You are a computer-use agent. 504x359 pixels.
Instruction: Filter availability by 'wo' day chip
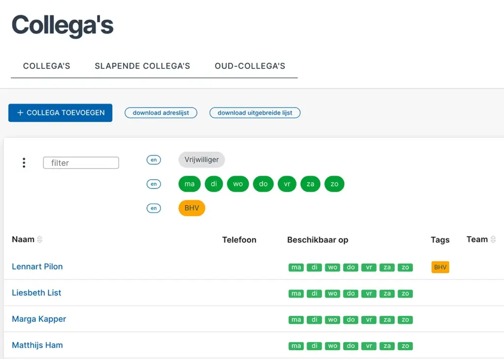(x=238, y=184)
